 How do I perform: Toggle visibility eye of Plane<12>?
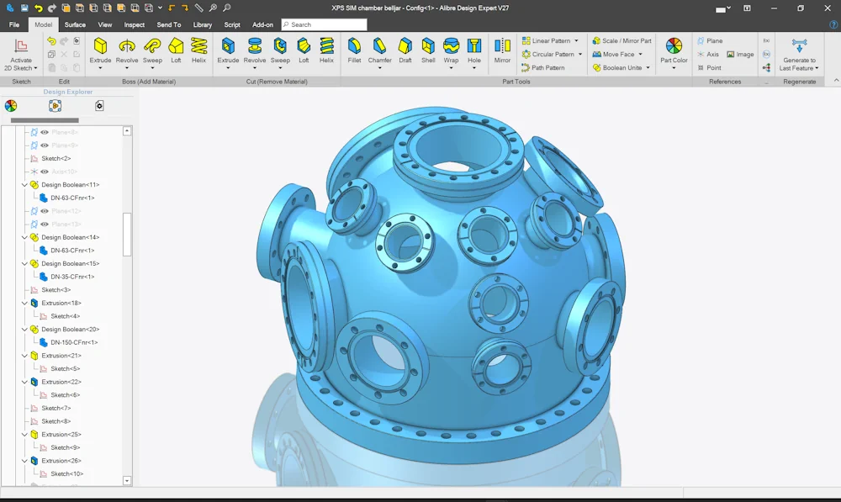[45, 211]
